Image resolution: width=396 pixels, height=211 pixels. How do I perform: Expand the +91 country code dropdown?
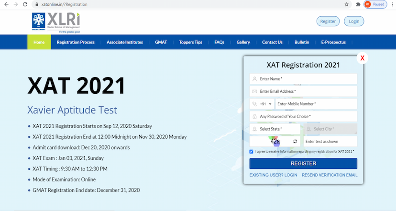[x=262, y=104]
